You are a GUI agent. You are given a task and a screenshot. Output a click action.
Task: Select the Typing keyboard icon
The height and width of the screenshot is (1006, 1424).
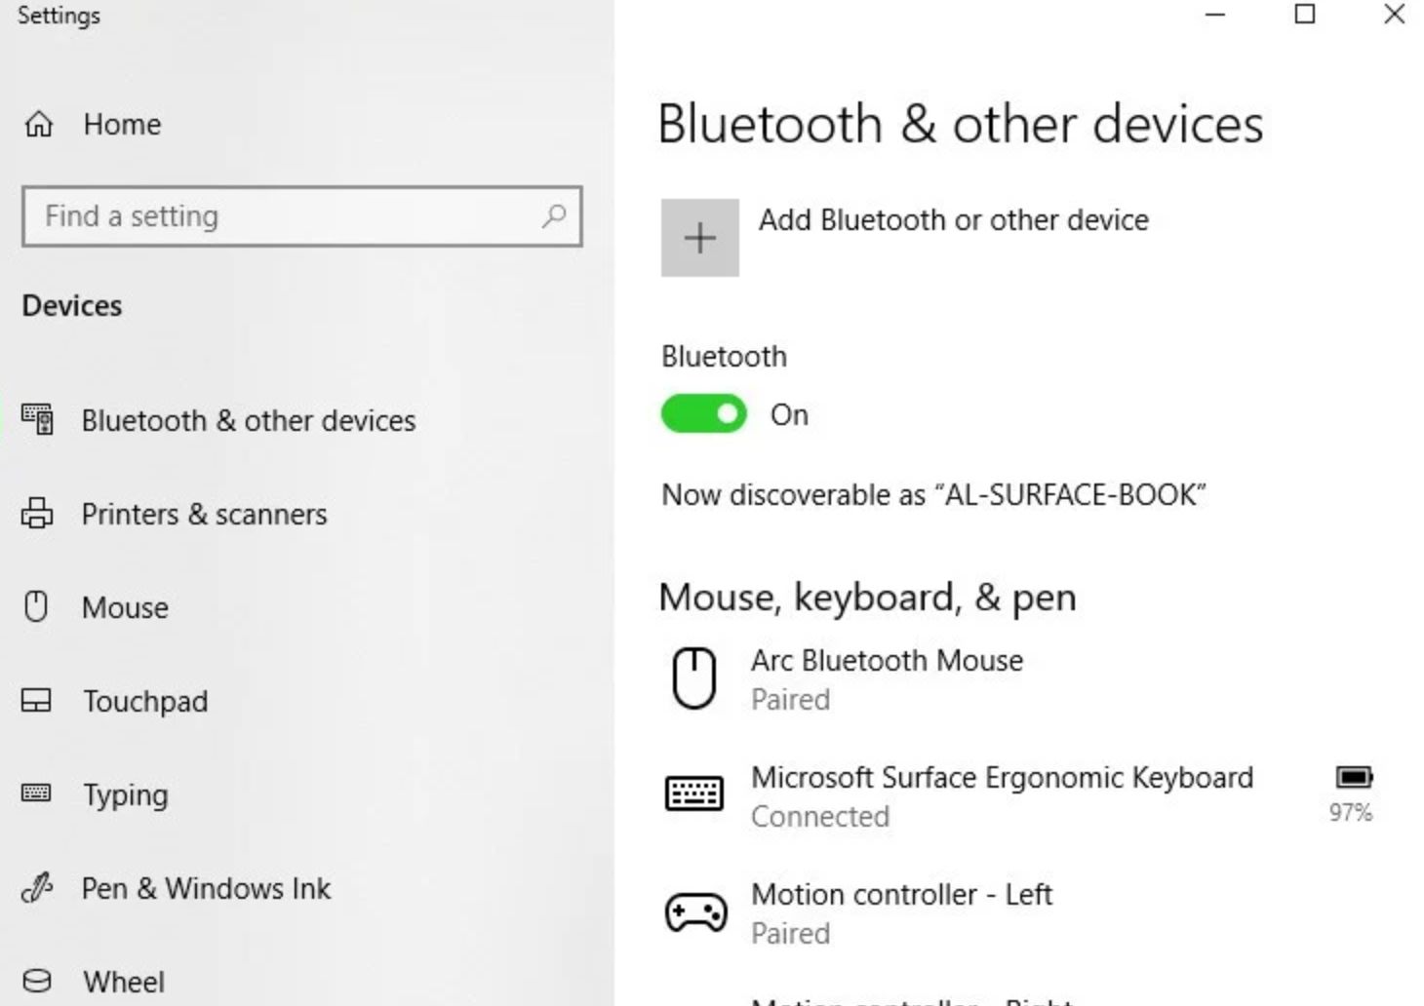point(37,793)
